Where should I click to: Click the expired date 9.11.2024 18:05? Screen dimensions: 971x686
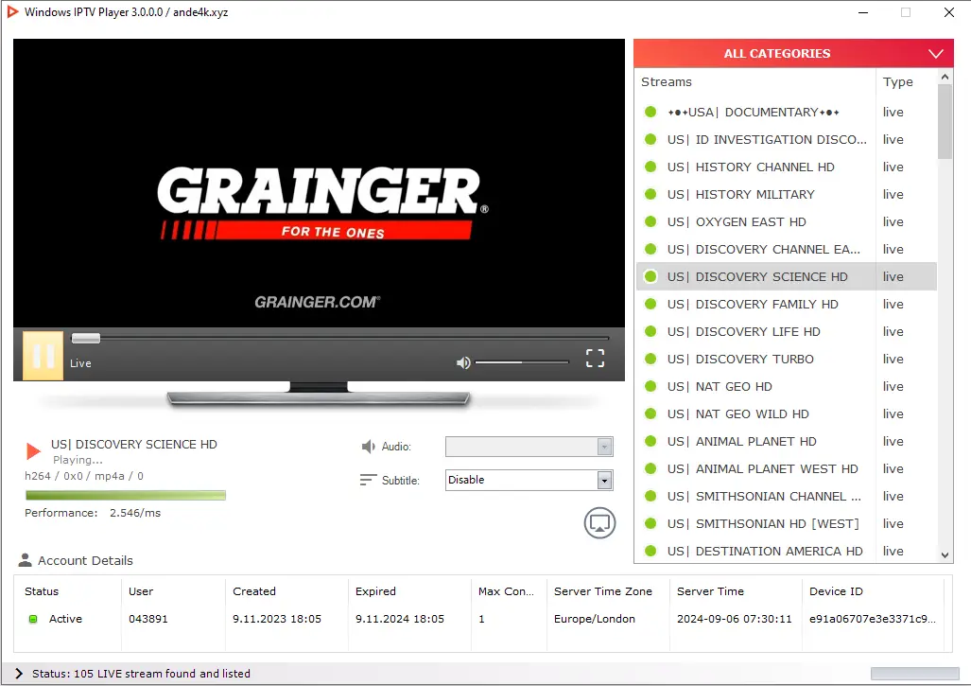[399, 619]
